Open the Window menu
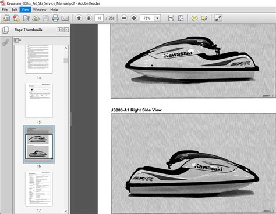Screen dimensions: 276x214 (40, 10)
